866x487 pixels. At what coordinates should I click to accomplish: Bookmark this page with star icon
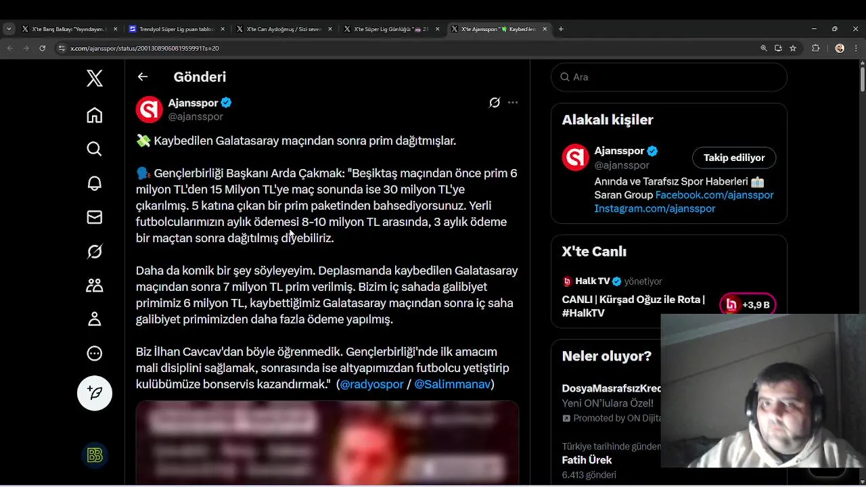tap(793, 48)
